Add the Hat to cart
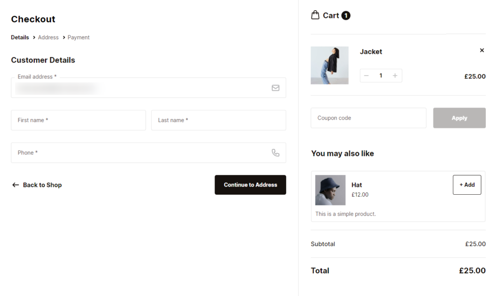 467,185
